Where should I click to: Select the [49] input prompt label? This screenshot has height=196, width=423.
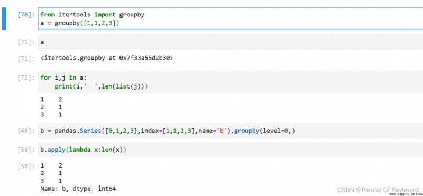point(26,131)
